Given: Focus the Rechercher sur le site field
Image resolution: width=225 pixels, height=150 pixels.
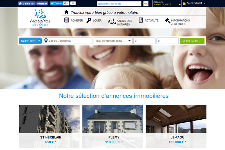Looking at the screenshot, I should [119, 4].
